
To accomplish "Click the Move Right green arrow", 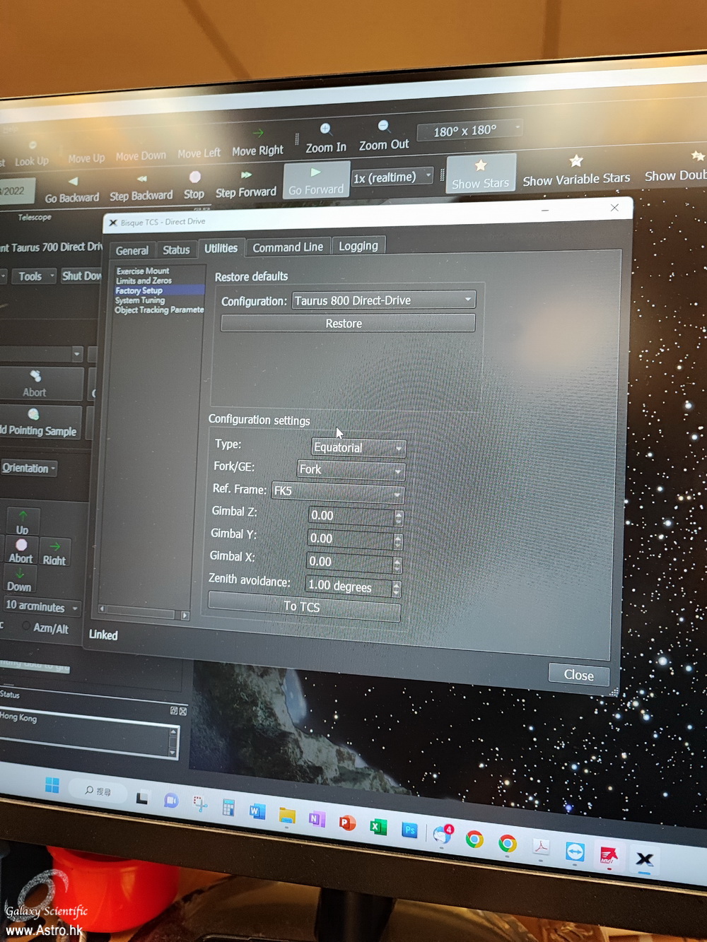I will point(258,134).
